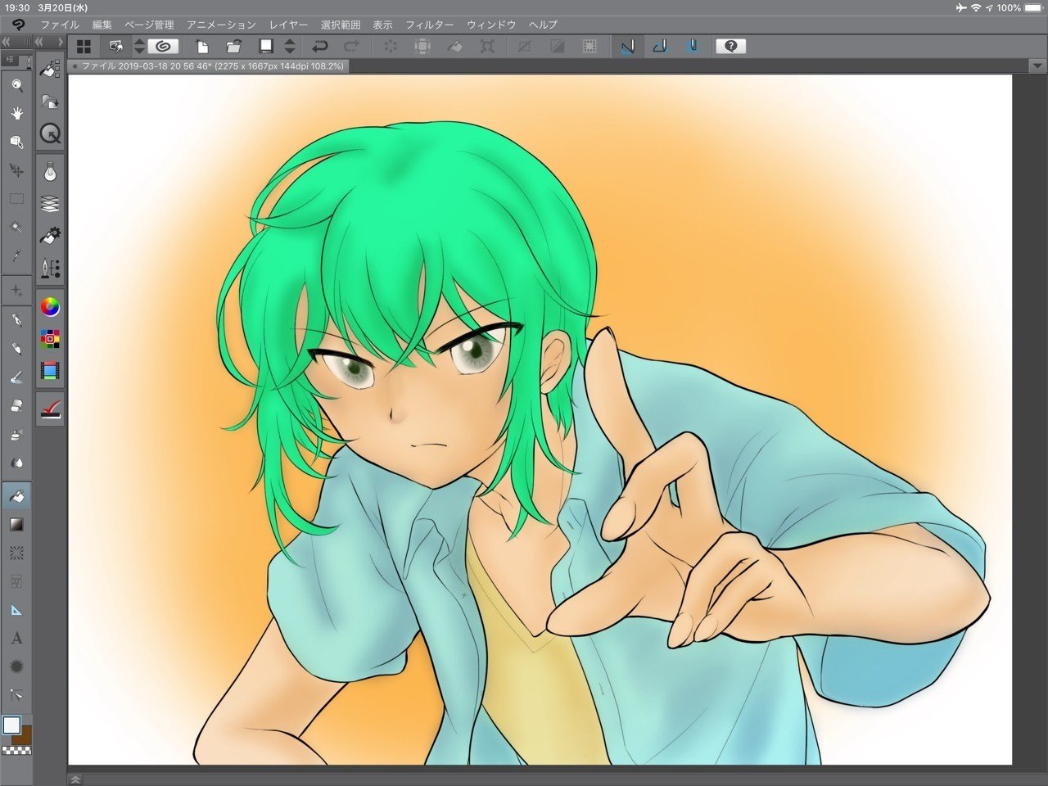This screenshot has width=1048, height=786.
Task: Create a new document with New icon
Action: pos(201,47)
